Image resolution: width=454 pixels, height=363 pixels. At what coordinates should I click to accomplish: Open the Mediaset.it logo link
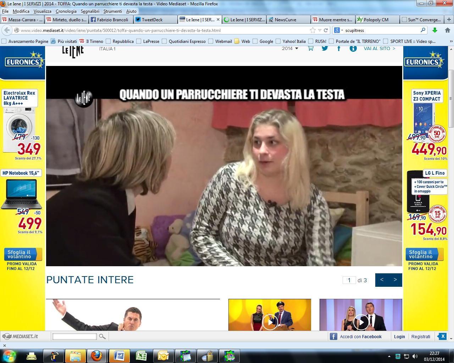coord(20,336)
